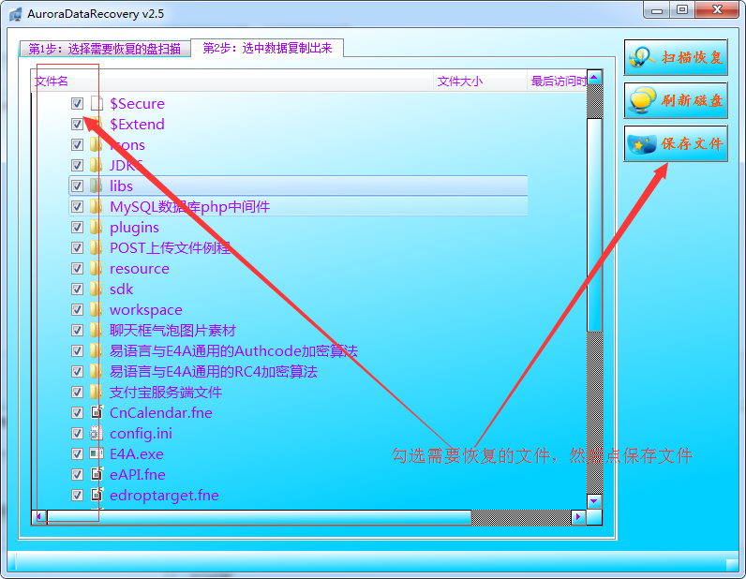Click the config.ini file icon
This screenshot has height=579, width=746.
[x=96, y=434]
